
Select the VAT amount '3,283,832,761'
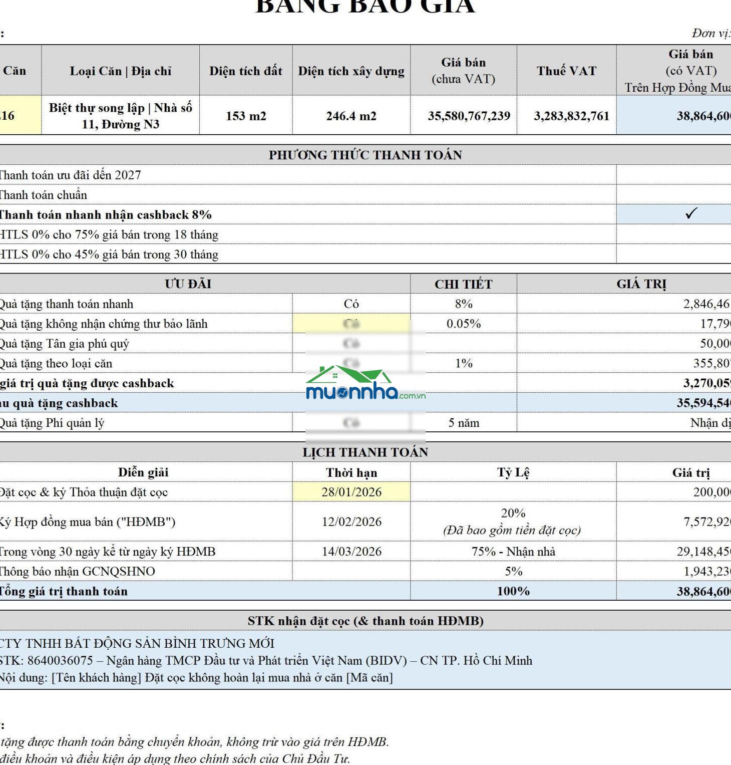click(571, 116)
